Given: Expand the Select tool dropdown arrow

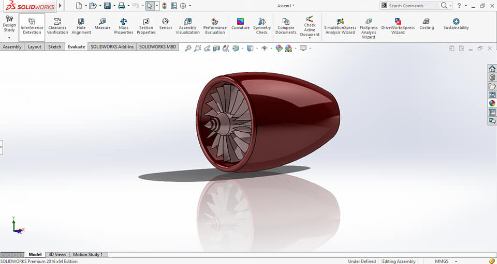Looking at the screenshot, I should (157, 6).
